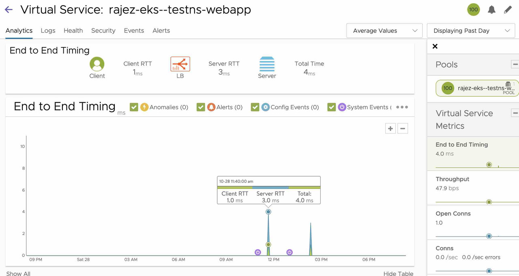Open notifications bell icon
The image size is (519, 276).
click(491, 10)
